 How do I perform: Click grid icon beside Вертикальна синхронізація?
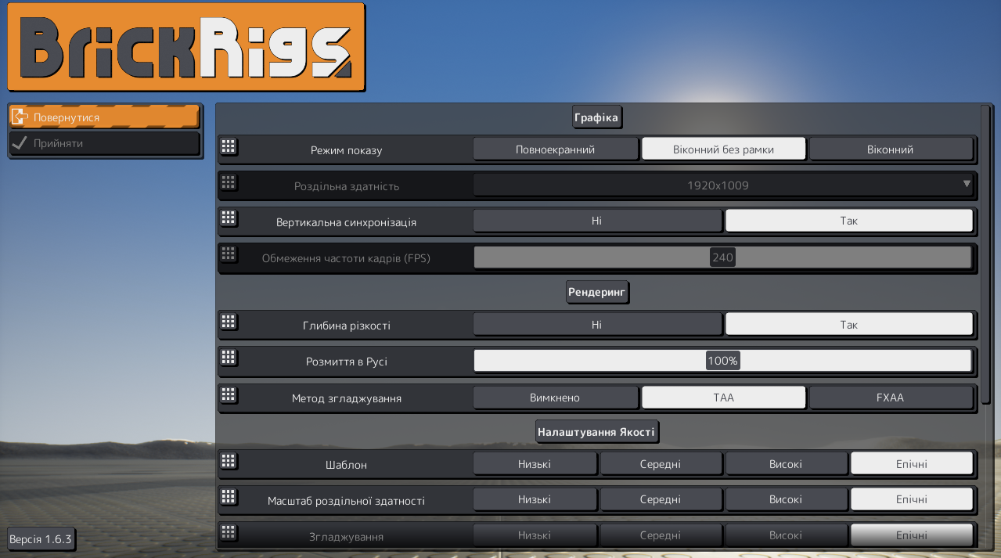pos(229,218)
